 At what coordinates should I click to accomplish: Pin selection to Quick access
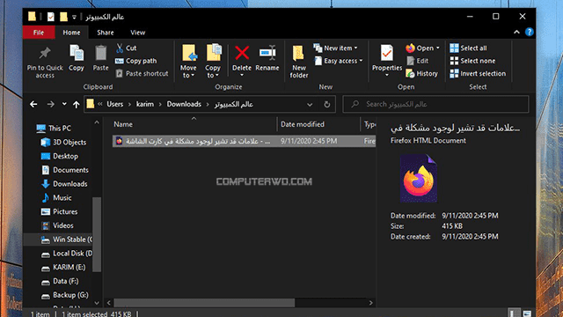click(45, 62)
